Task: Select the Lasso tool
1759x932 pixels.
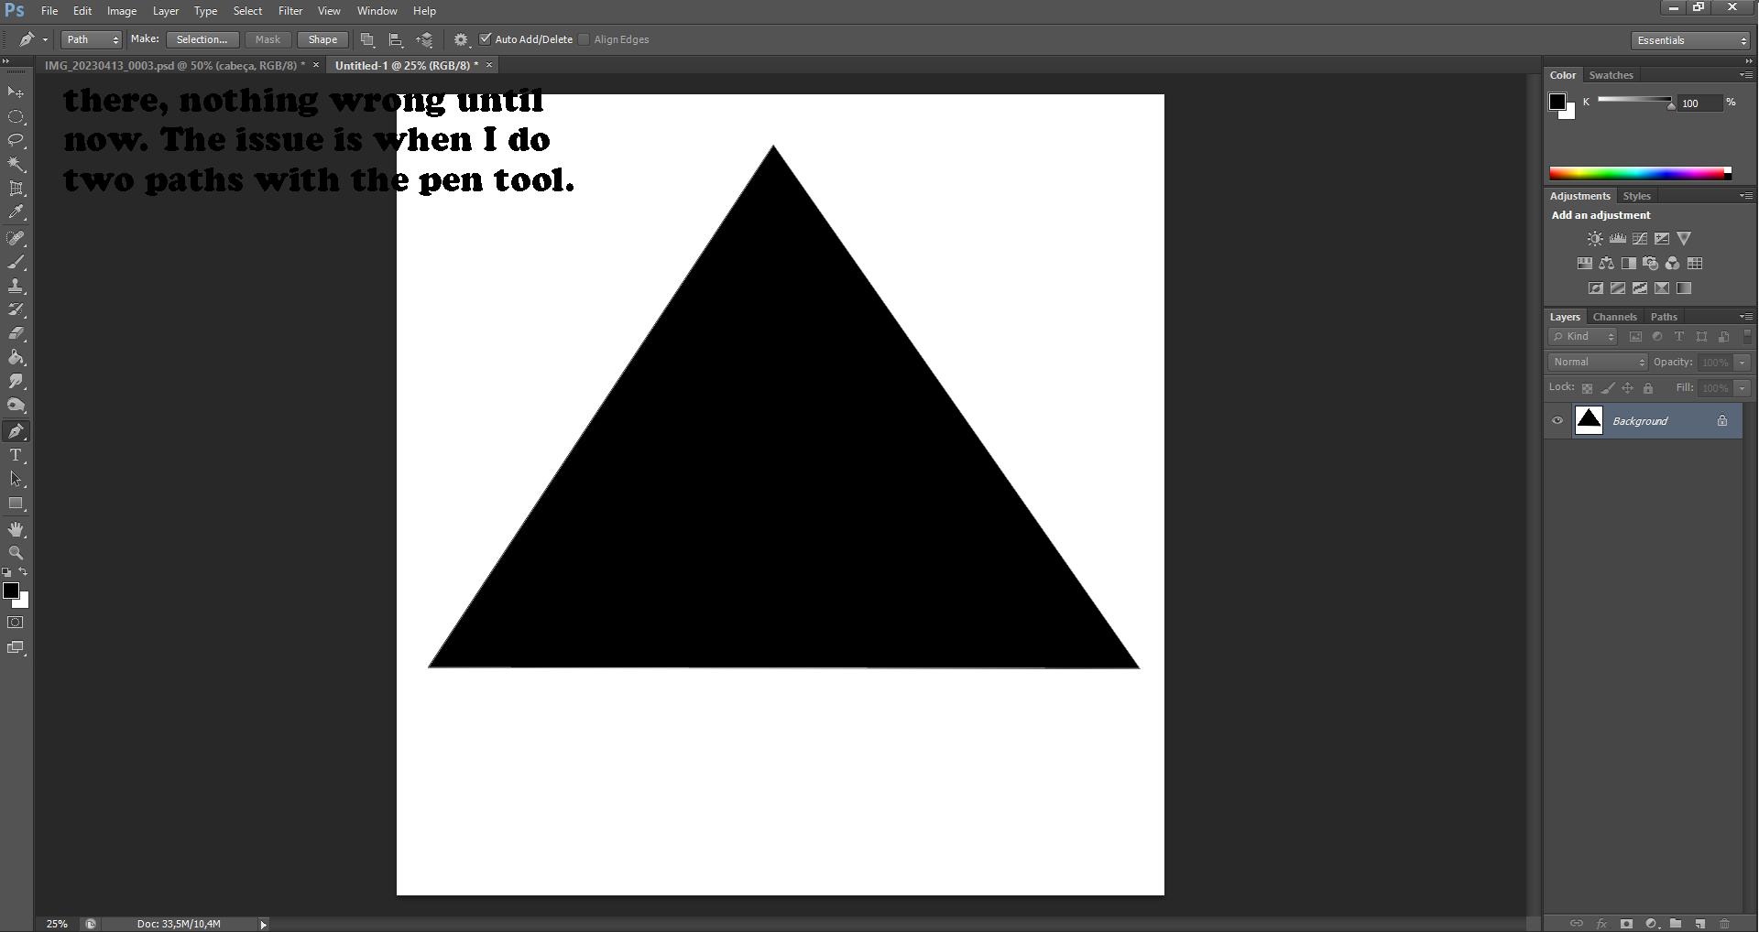Action: click(x=16, y=140)
